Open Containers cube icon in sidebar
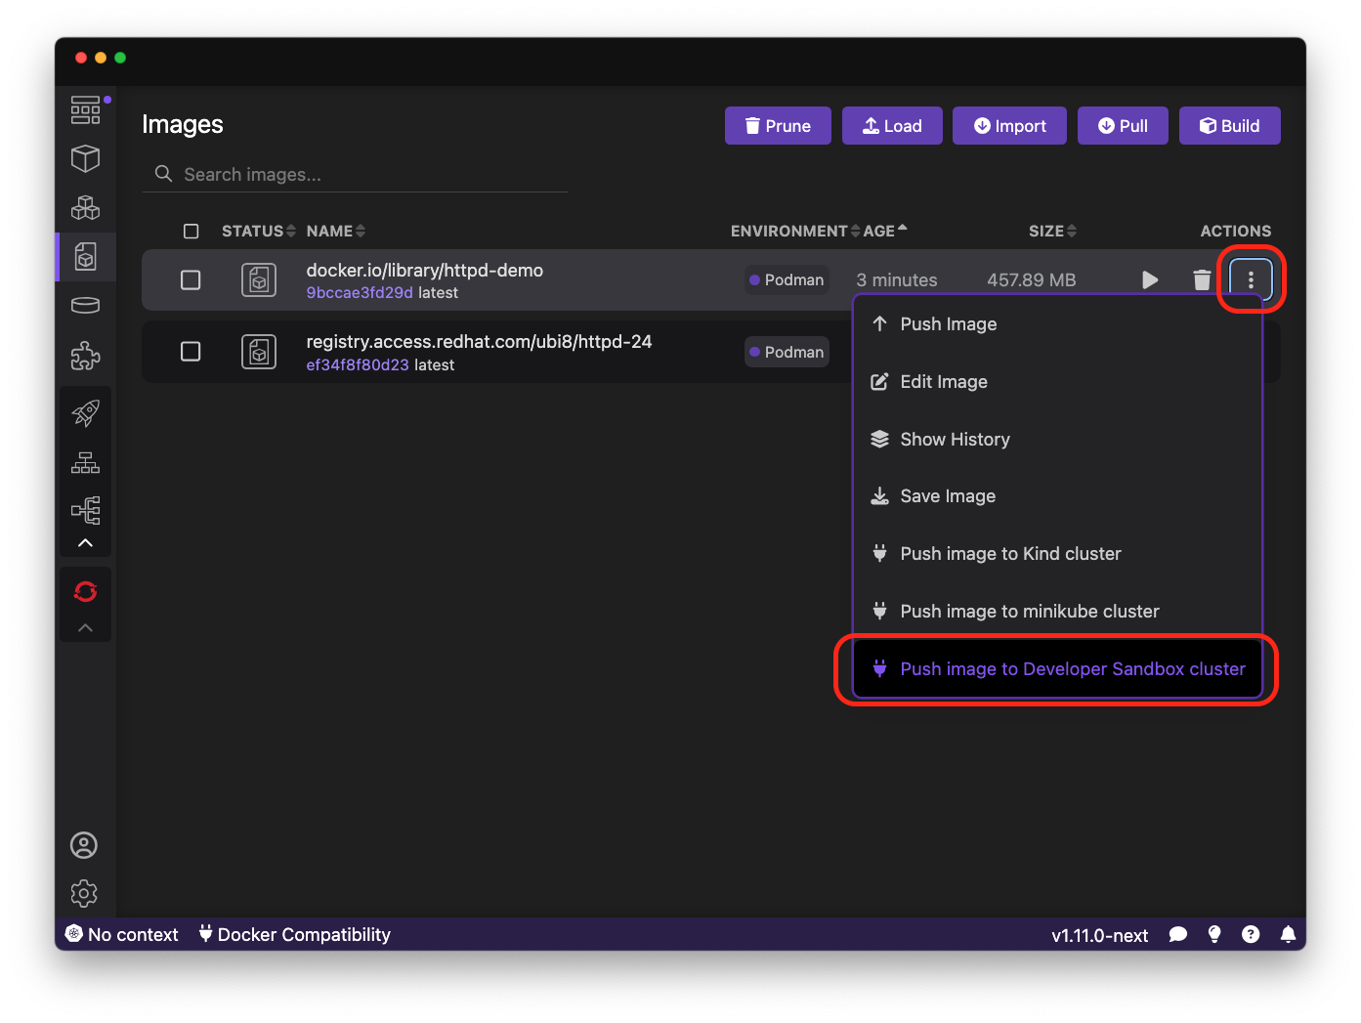Image resolution: width=1361 pixels, height=1023 pixels. pos(86,158)
